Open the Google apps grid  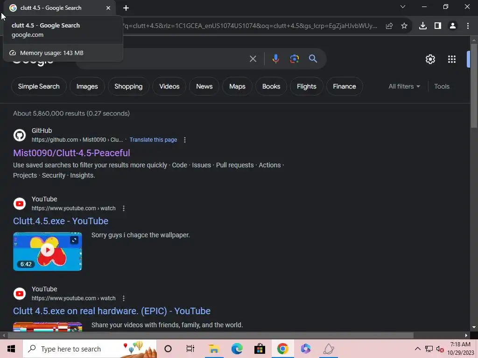(452, 59)
